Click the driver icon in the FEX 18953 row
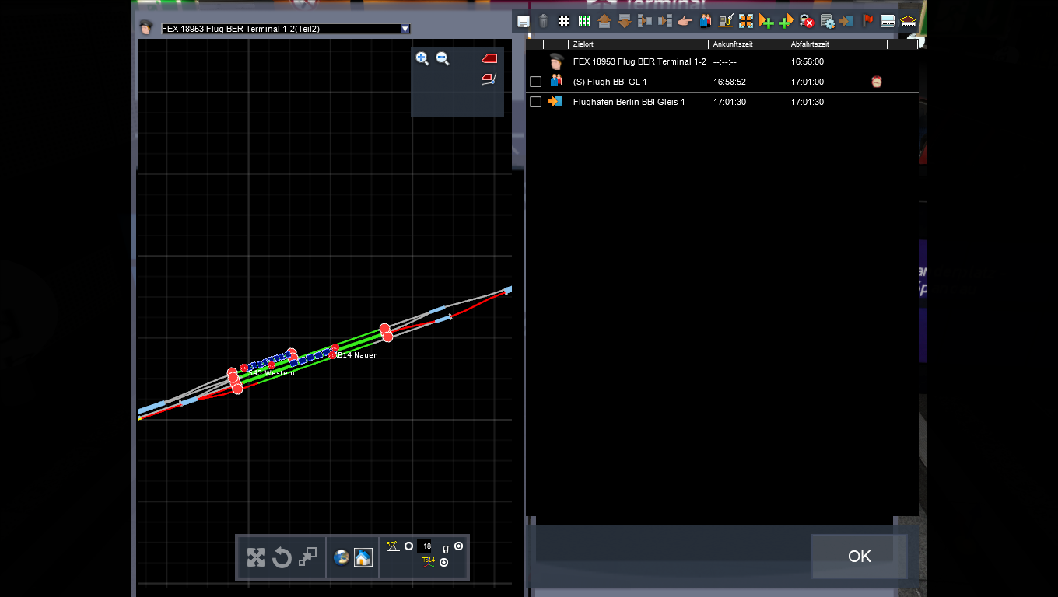1058x597 pixels. coord(555,61)
